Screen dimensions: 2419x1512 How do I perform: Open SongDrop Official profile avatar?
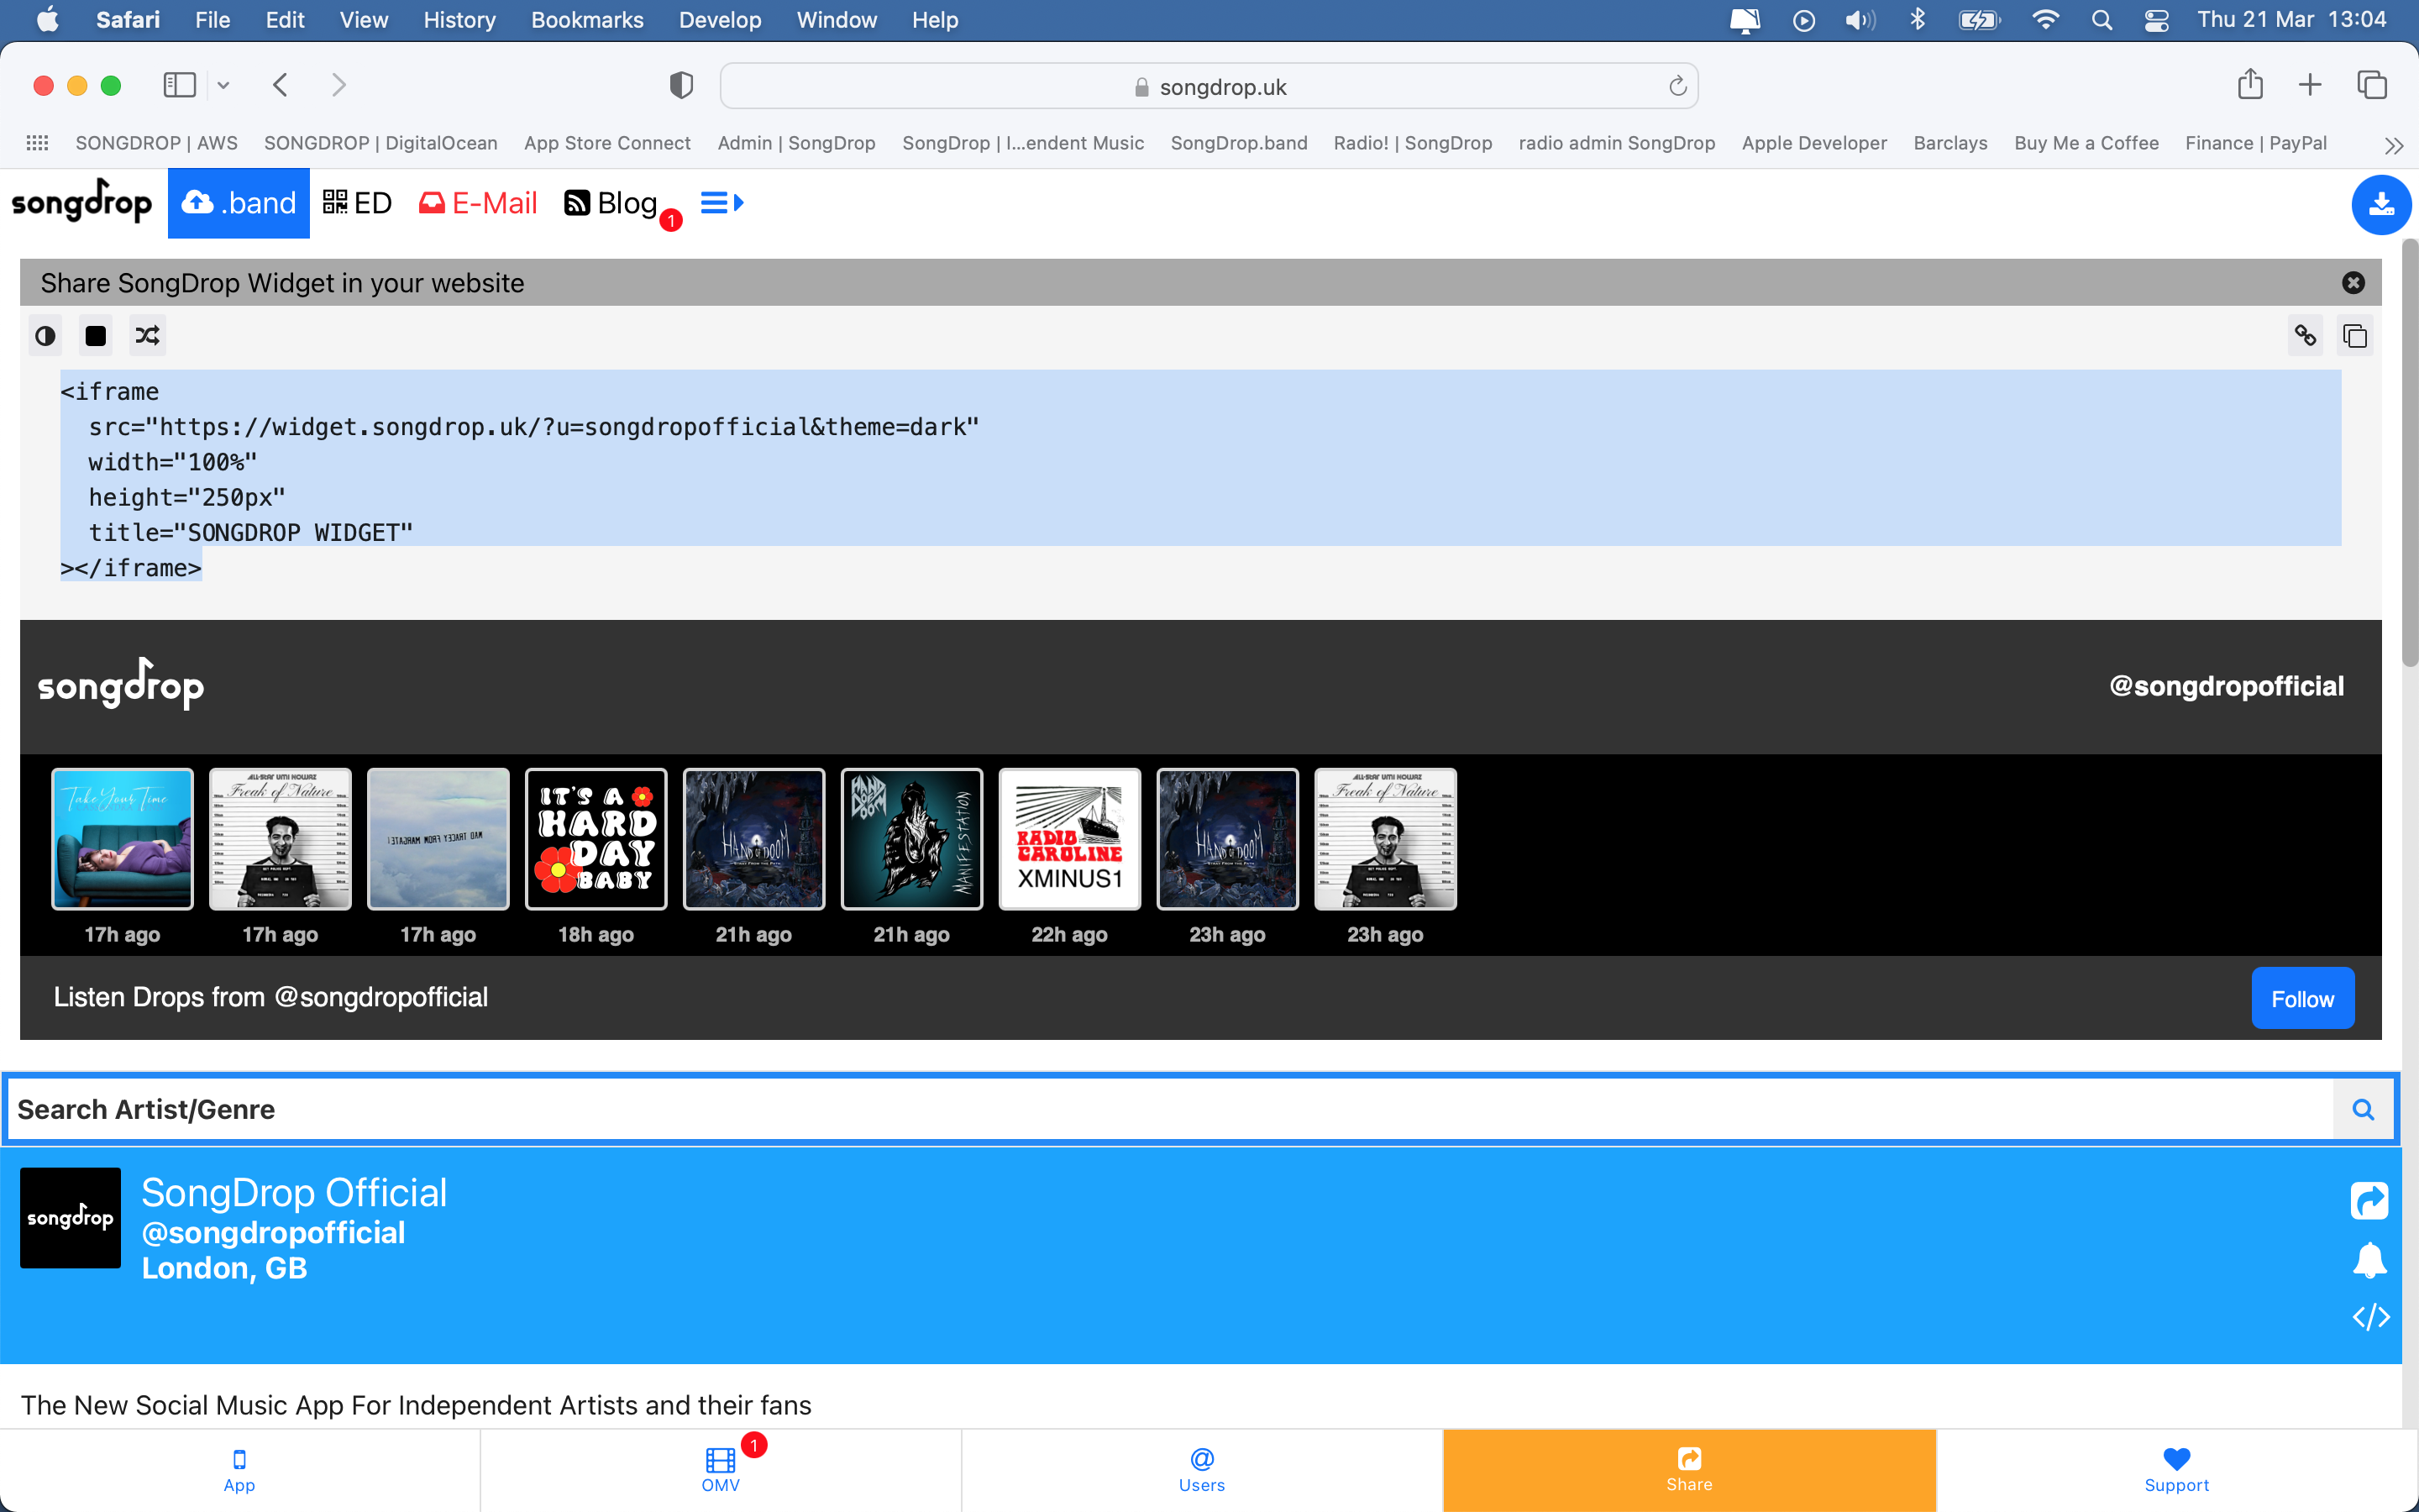(70, 1218)
